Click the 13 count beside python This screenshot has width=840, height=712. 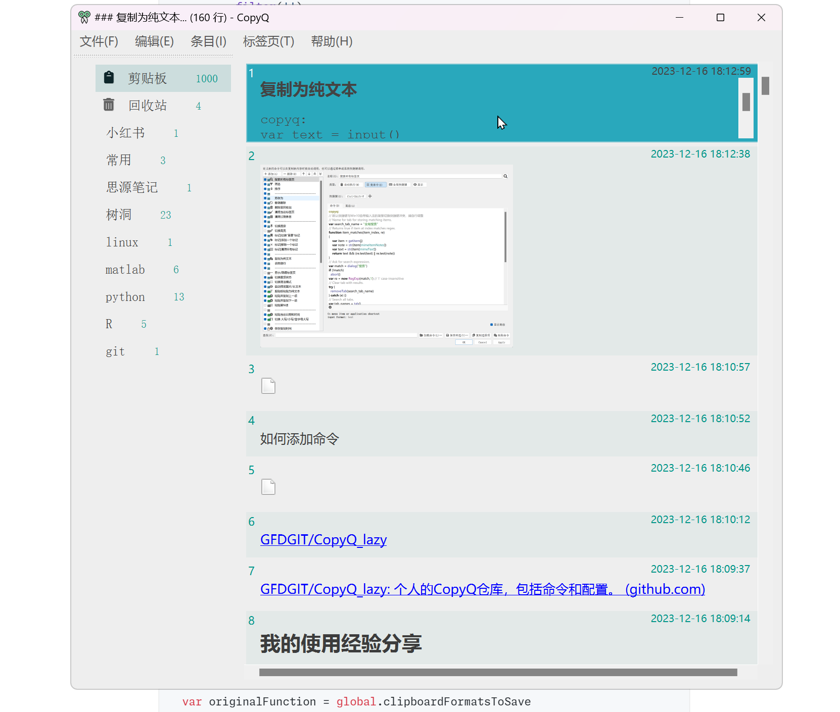pos(179,297)
